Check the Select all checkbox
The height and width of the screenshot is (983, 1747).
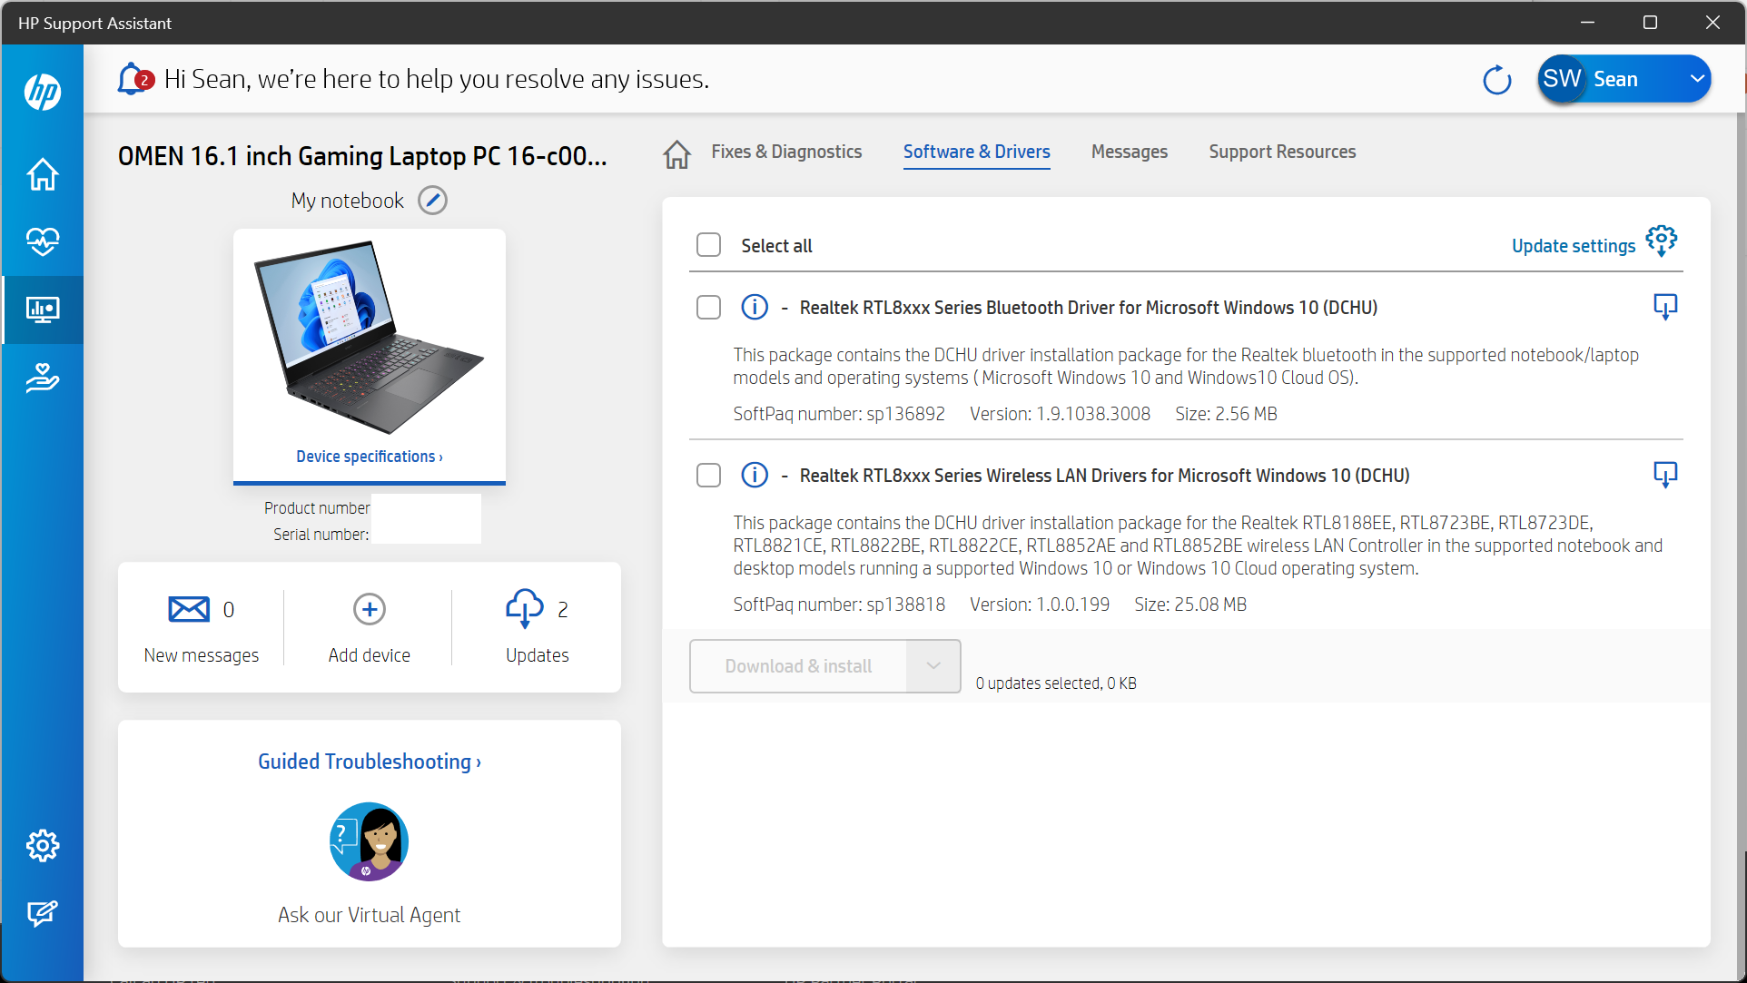click(x=708, y=245)
